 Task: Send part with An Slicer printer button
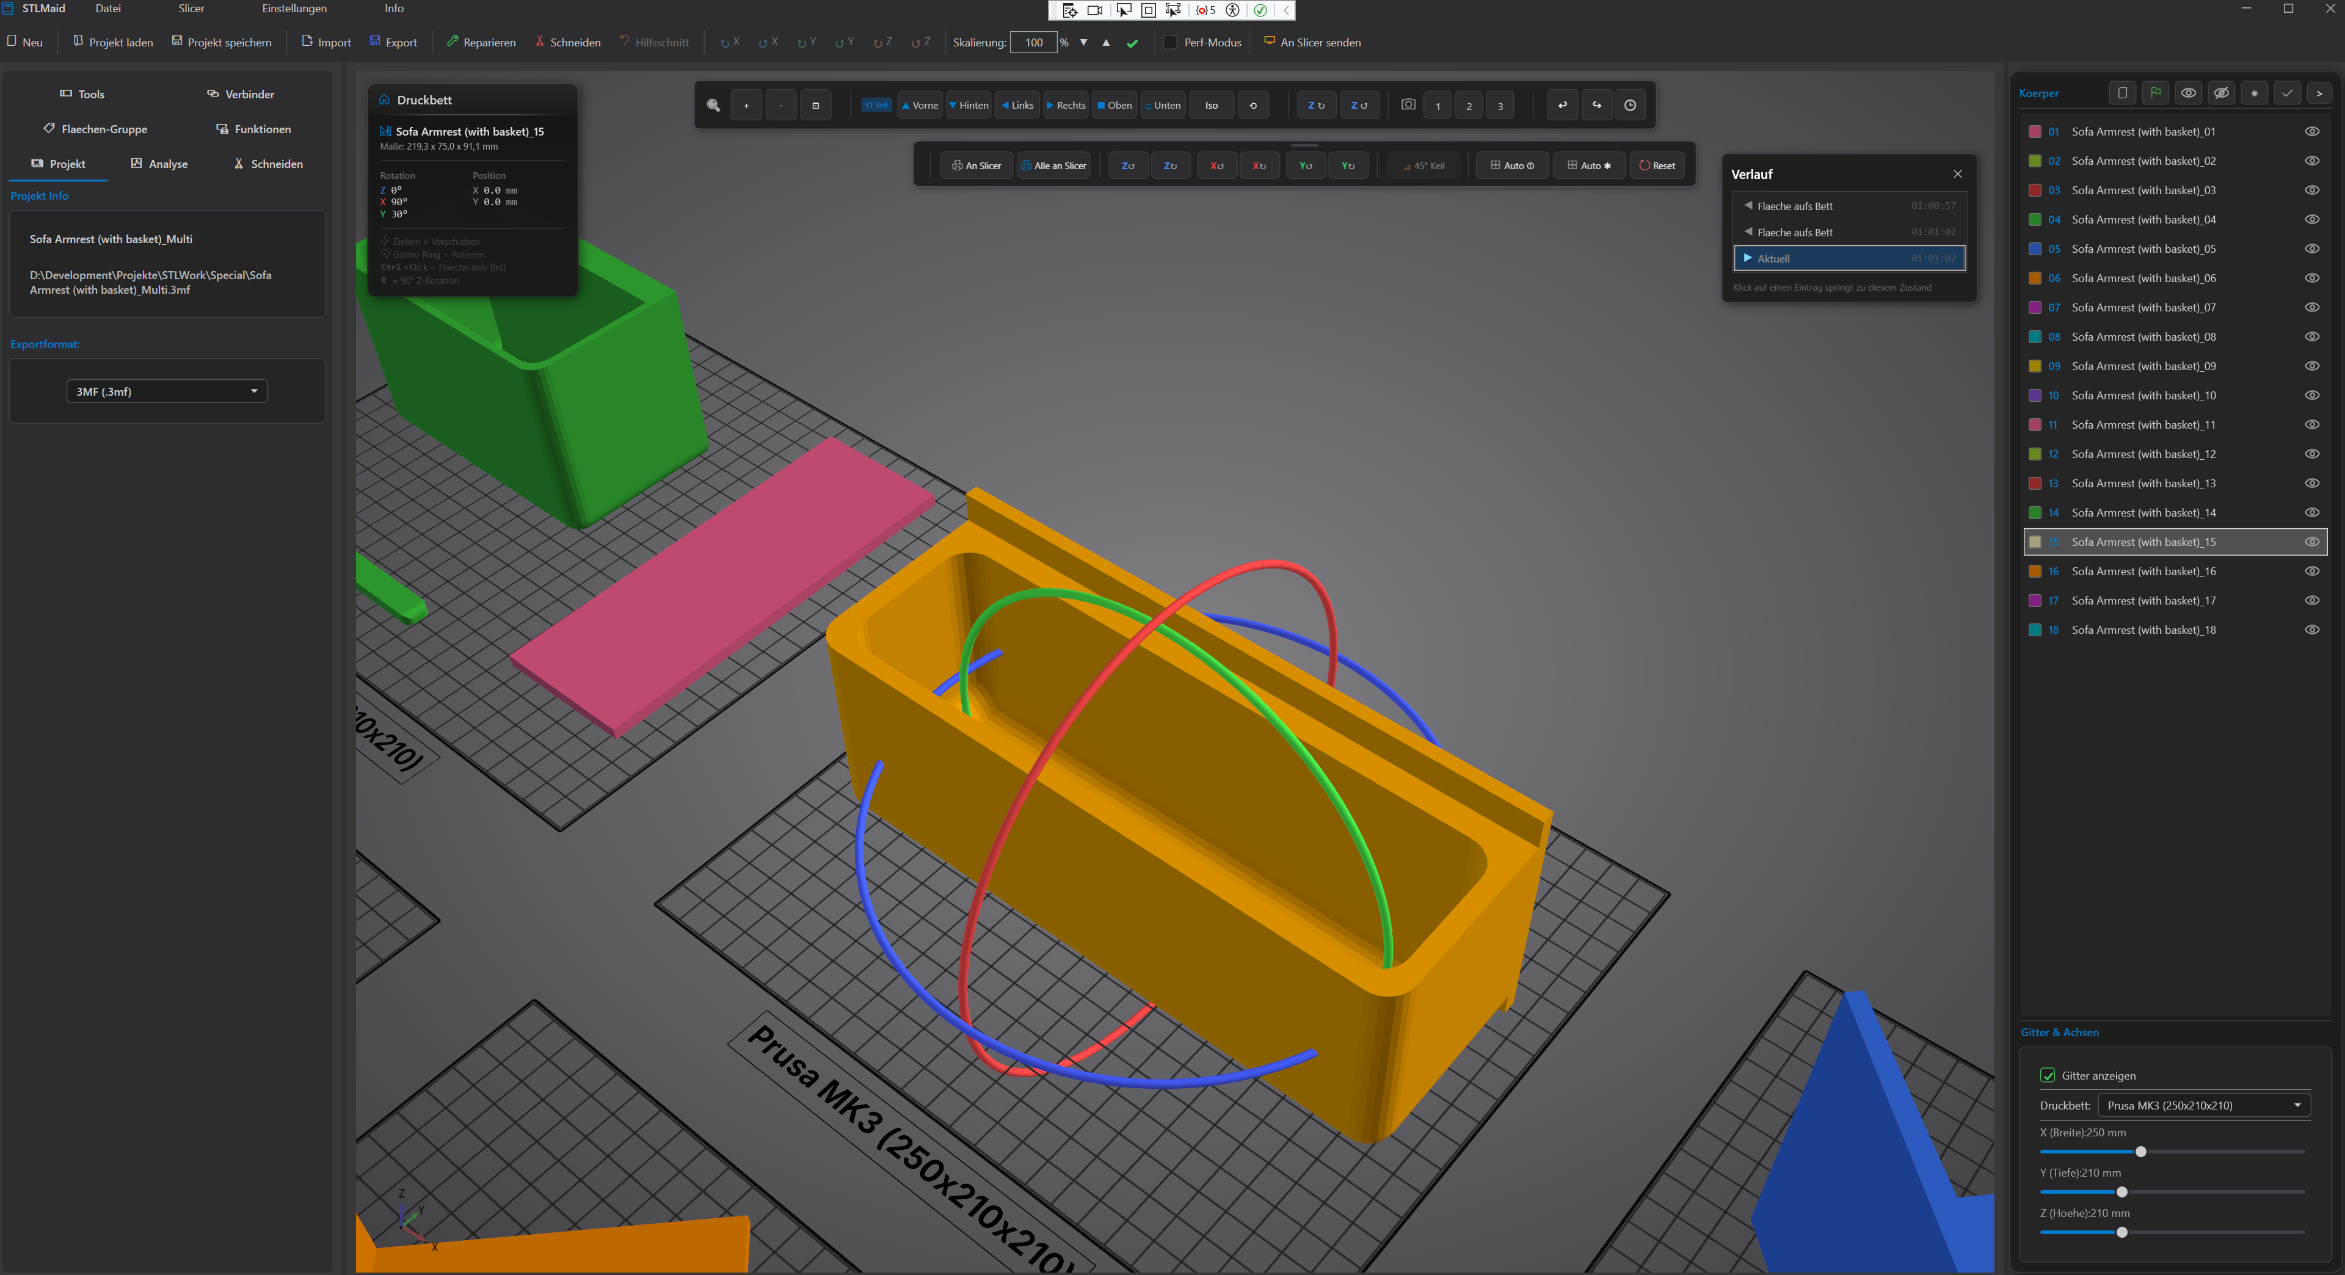click(x=976, y=165)
